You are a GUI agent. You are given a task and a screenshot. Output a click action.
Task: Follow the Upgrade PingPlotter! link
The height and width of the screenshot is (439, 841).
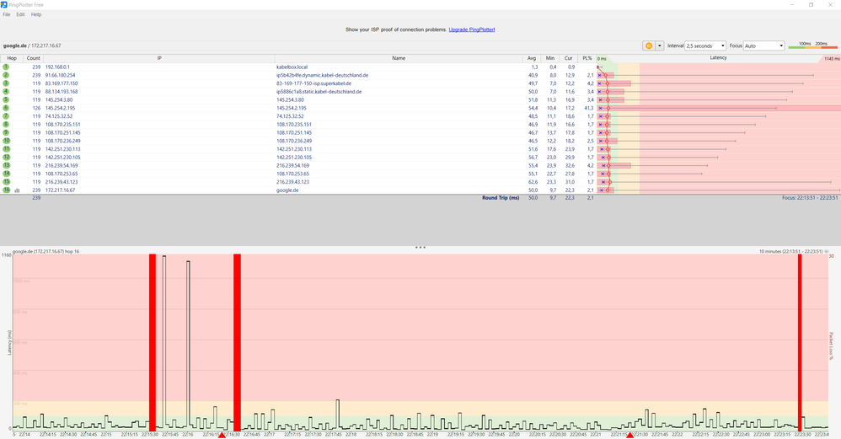click(471, 30)
